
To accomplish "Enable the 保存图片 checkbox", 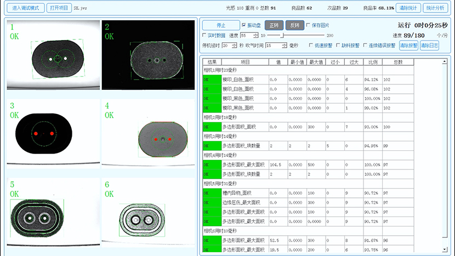I will (308, 25).
